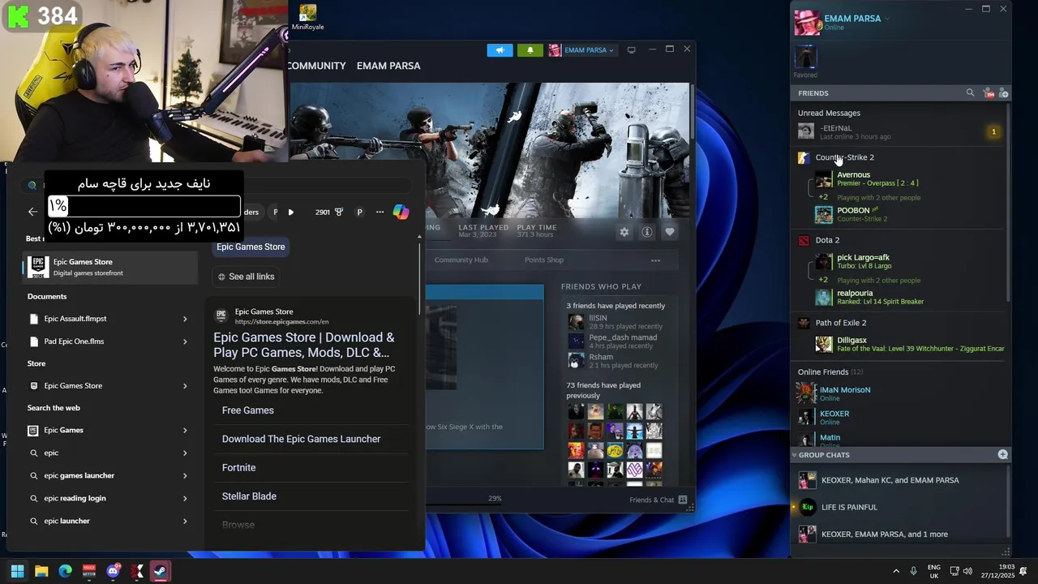Image resolution: width=1038 pixels, height=584 pixels.
Task: Open -EtErNaL unread message
Action: [x=898, y=131]
